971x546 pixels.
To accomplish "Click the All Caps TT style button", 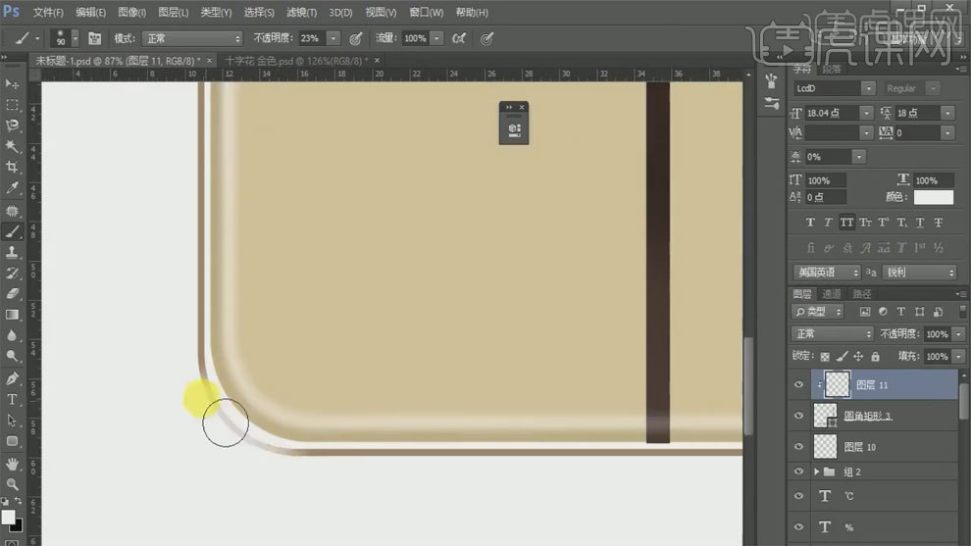I will [x=847, y=223].
